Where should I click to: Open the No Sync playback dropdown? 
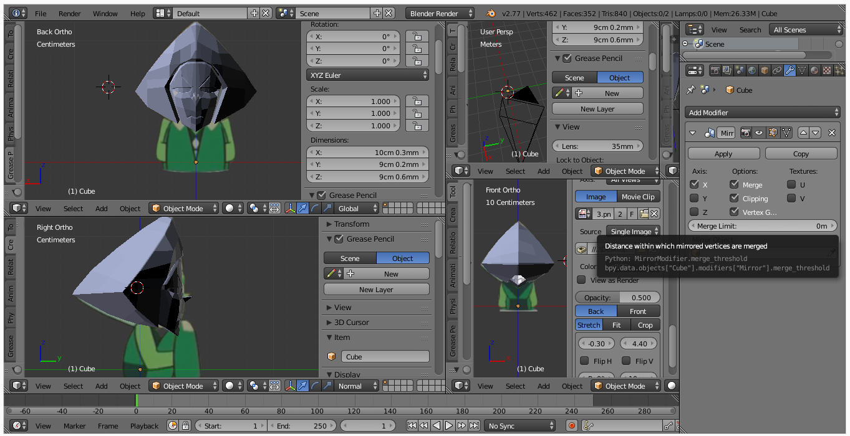(521, 425)
